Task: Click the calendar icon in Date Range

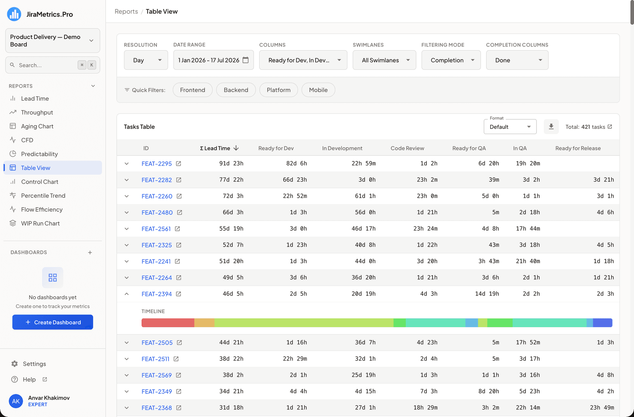Action: 245,60
